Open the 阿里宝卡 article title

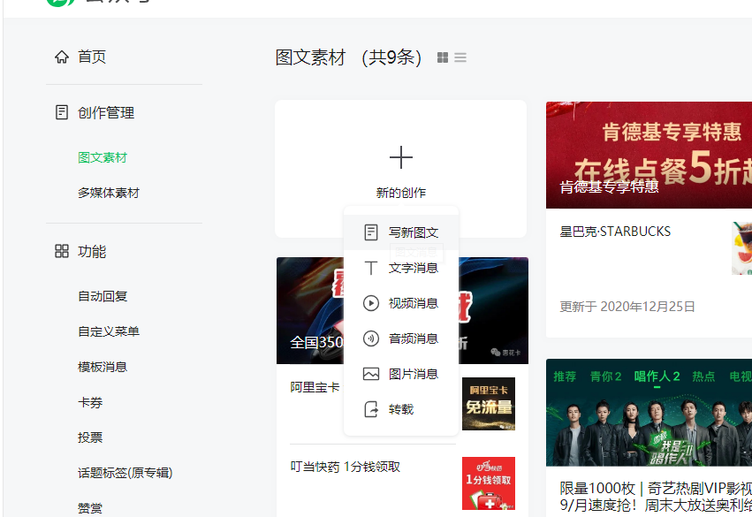(x=315, y=387)
